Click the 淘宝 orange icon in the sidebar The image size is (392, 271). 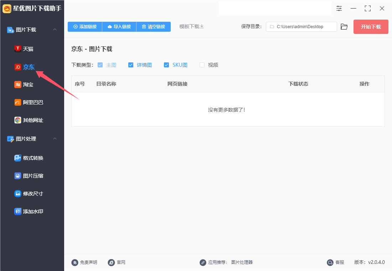coord(17,85)
